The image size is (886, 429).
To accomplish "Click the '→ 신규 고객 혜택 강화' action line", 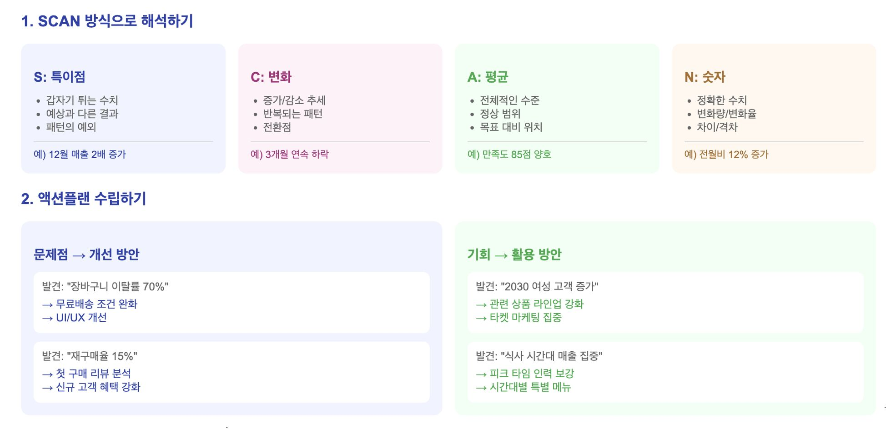I will point(91,387).
